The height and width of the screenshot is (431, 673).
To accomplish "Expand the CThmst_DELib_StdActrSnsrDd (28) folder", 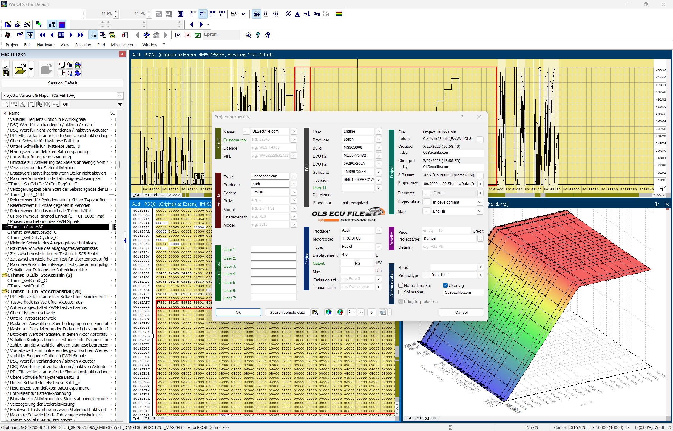I will 5,291.
